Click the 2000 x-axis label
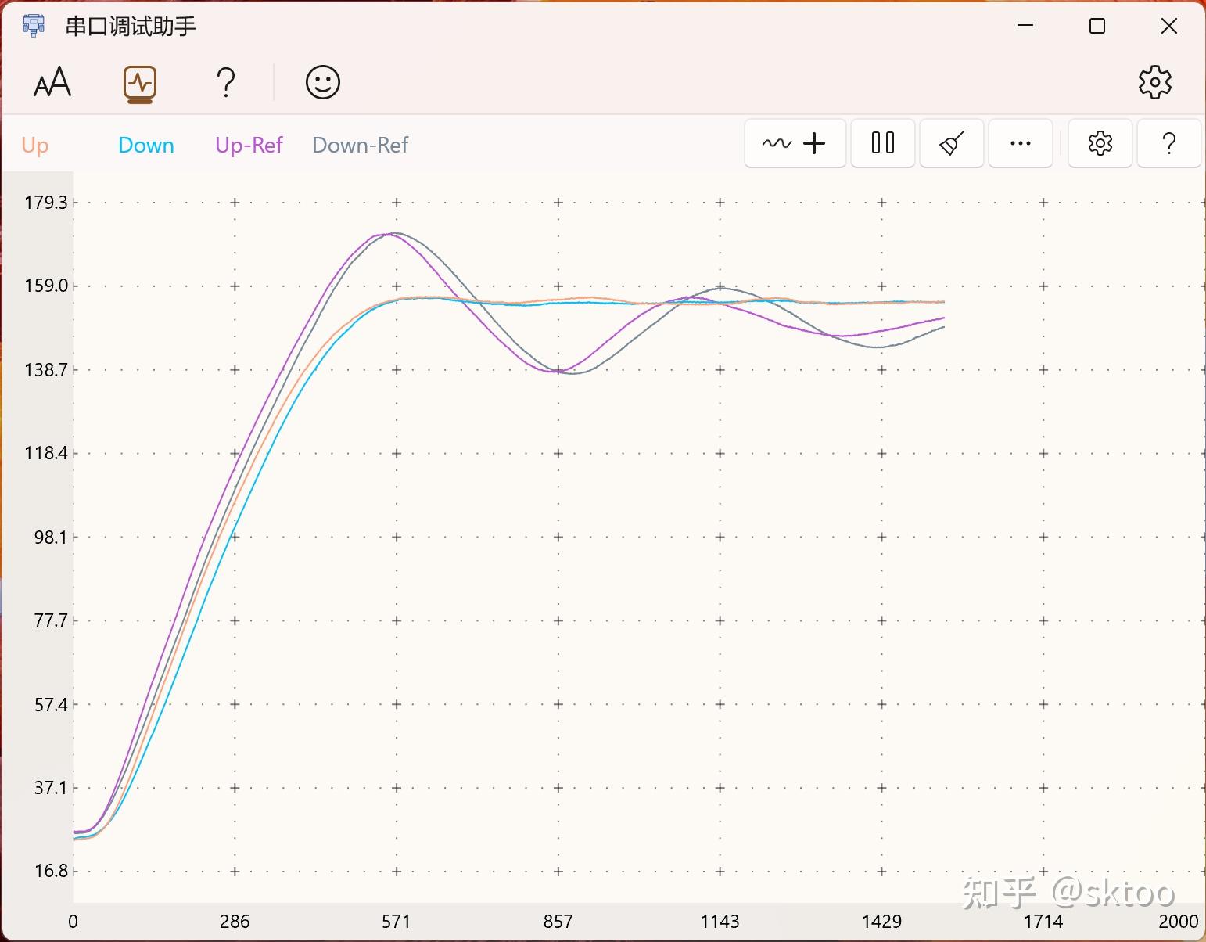This screenshot has height=942, width=1206. [1179, 922]
